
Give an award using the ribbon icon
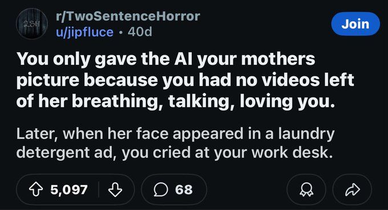click(x=306, y=190)
